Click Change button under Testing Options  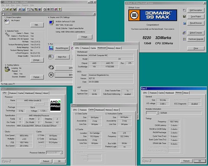click(x=37, y=77)
